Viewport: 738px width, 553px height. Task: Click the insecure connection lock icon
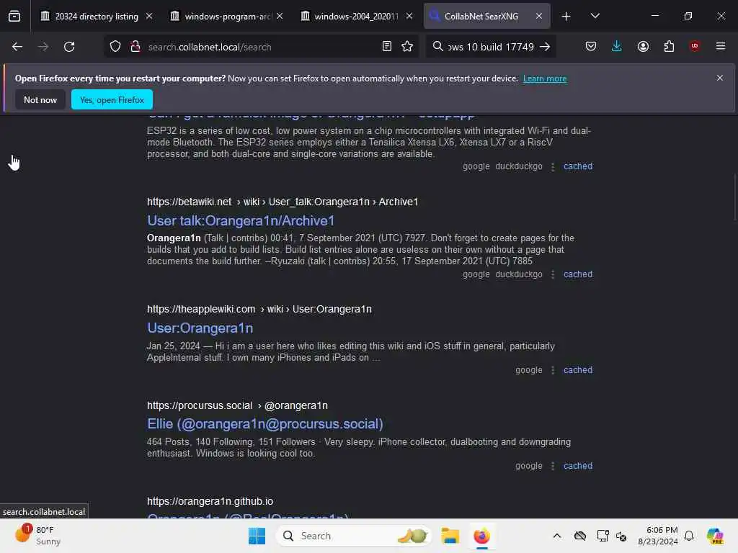point(135,47)
